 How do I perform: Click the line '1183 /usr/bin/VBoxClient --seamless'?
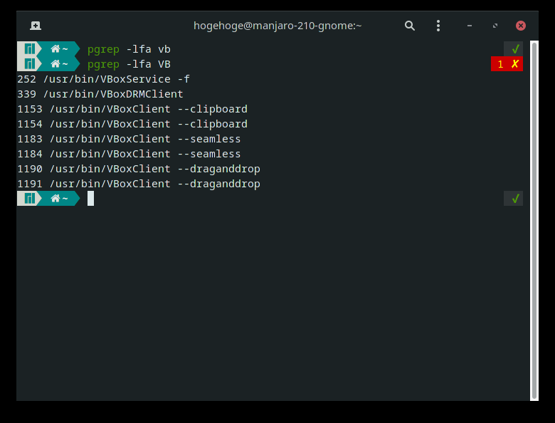point(129,139)
